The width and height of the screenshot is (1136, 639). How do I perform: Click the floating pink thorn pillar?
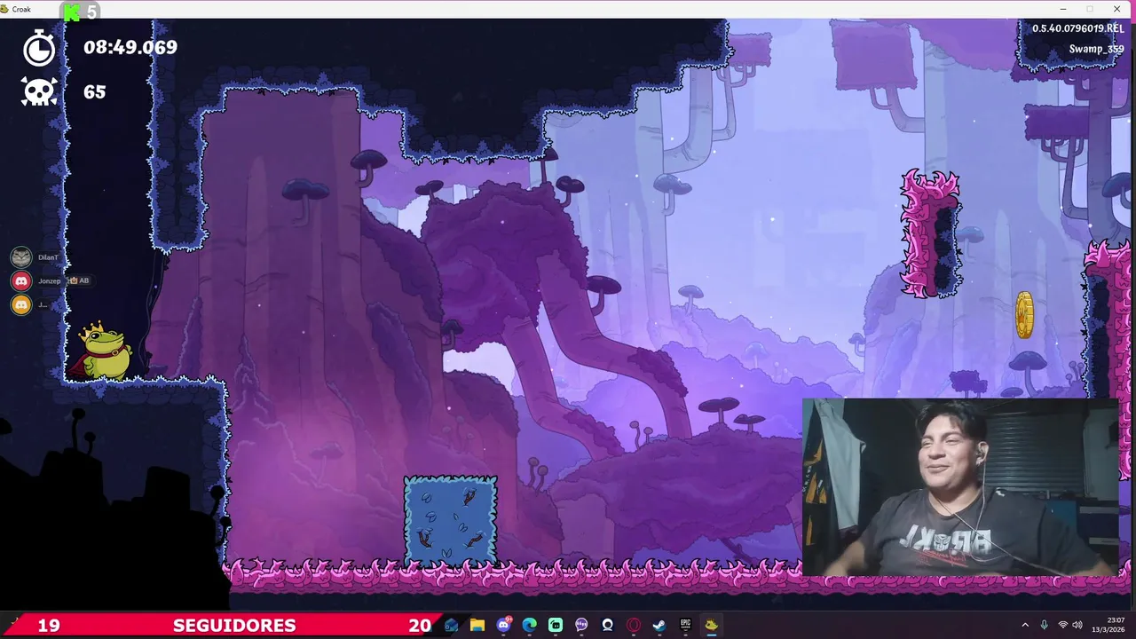[931, 234]
